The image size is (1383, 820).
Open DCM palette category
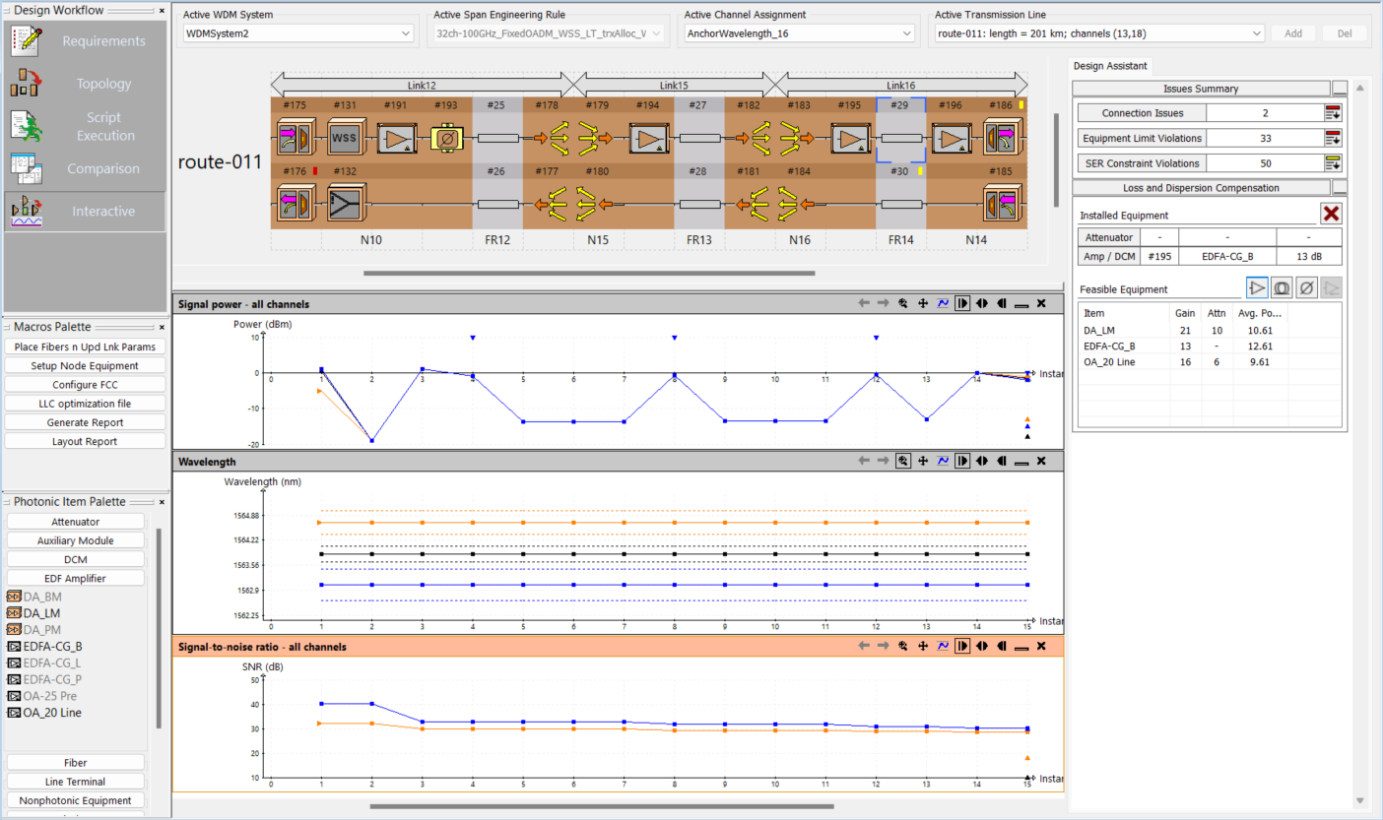(x=76, y=559)
